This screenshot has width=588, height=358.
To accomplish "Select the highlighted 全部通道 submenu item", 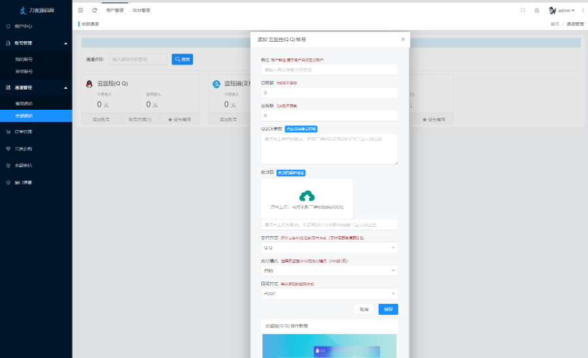I will 36,116.
